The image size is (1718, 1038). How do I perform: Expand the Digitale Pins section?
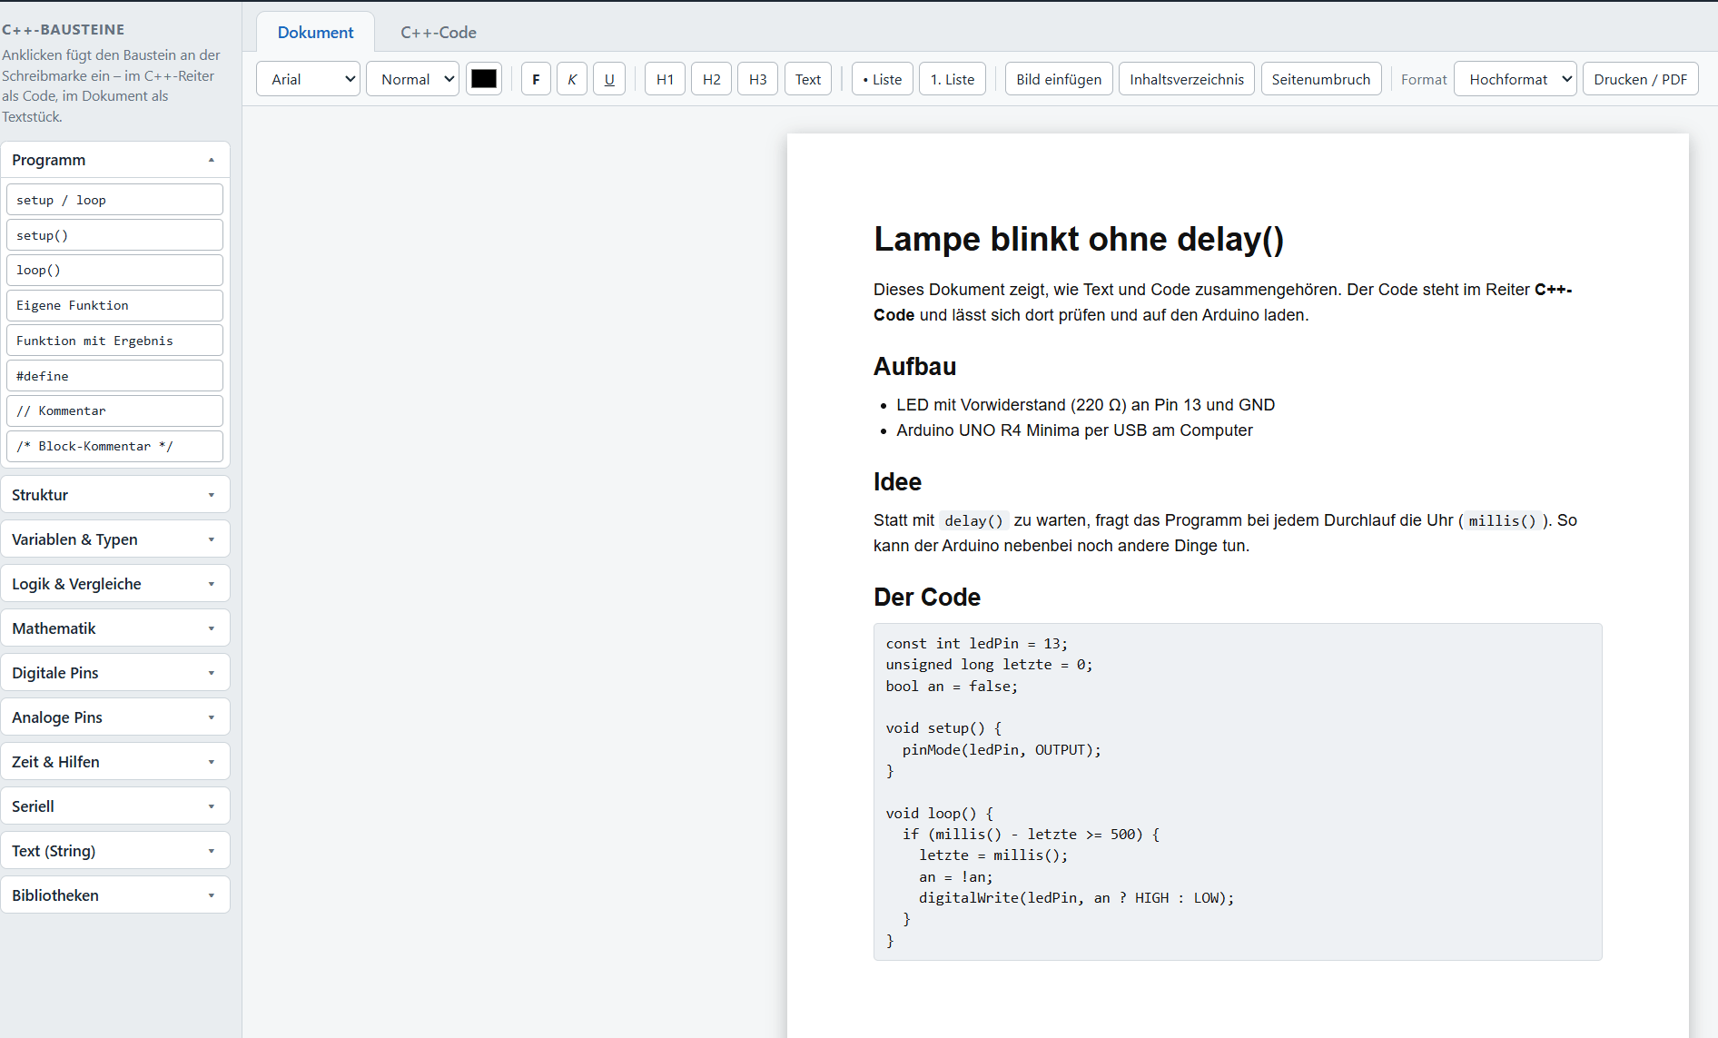pos(115,673)
